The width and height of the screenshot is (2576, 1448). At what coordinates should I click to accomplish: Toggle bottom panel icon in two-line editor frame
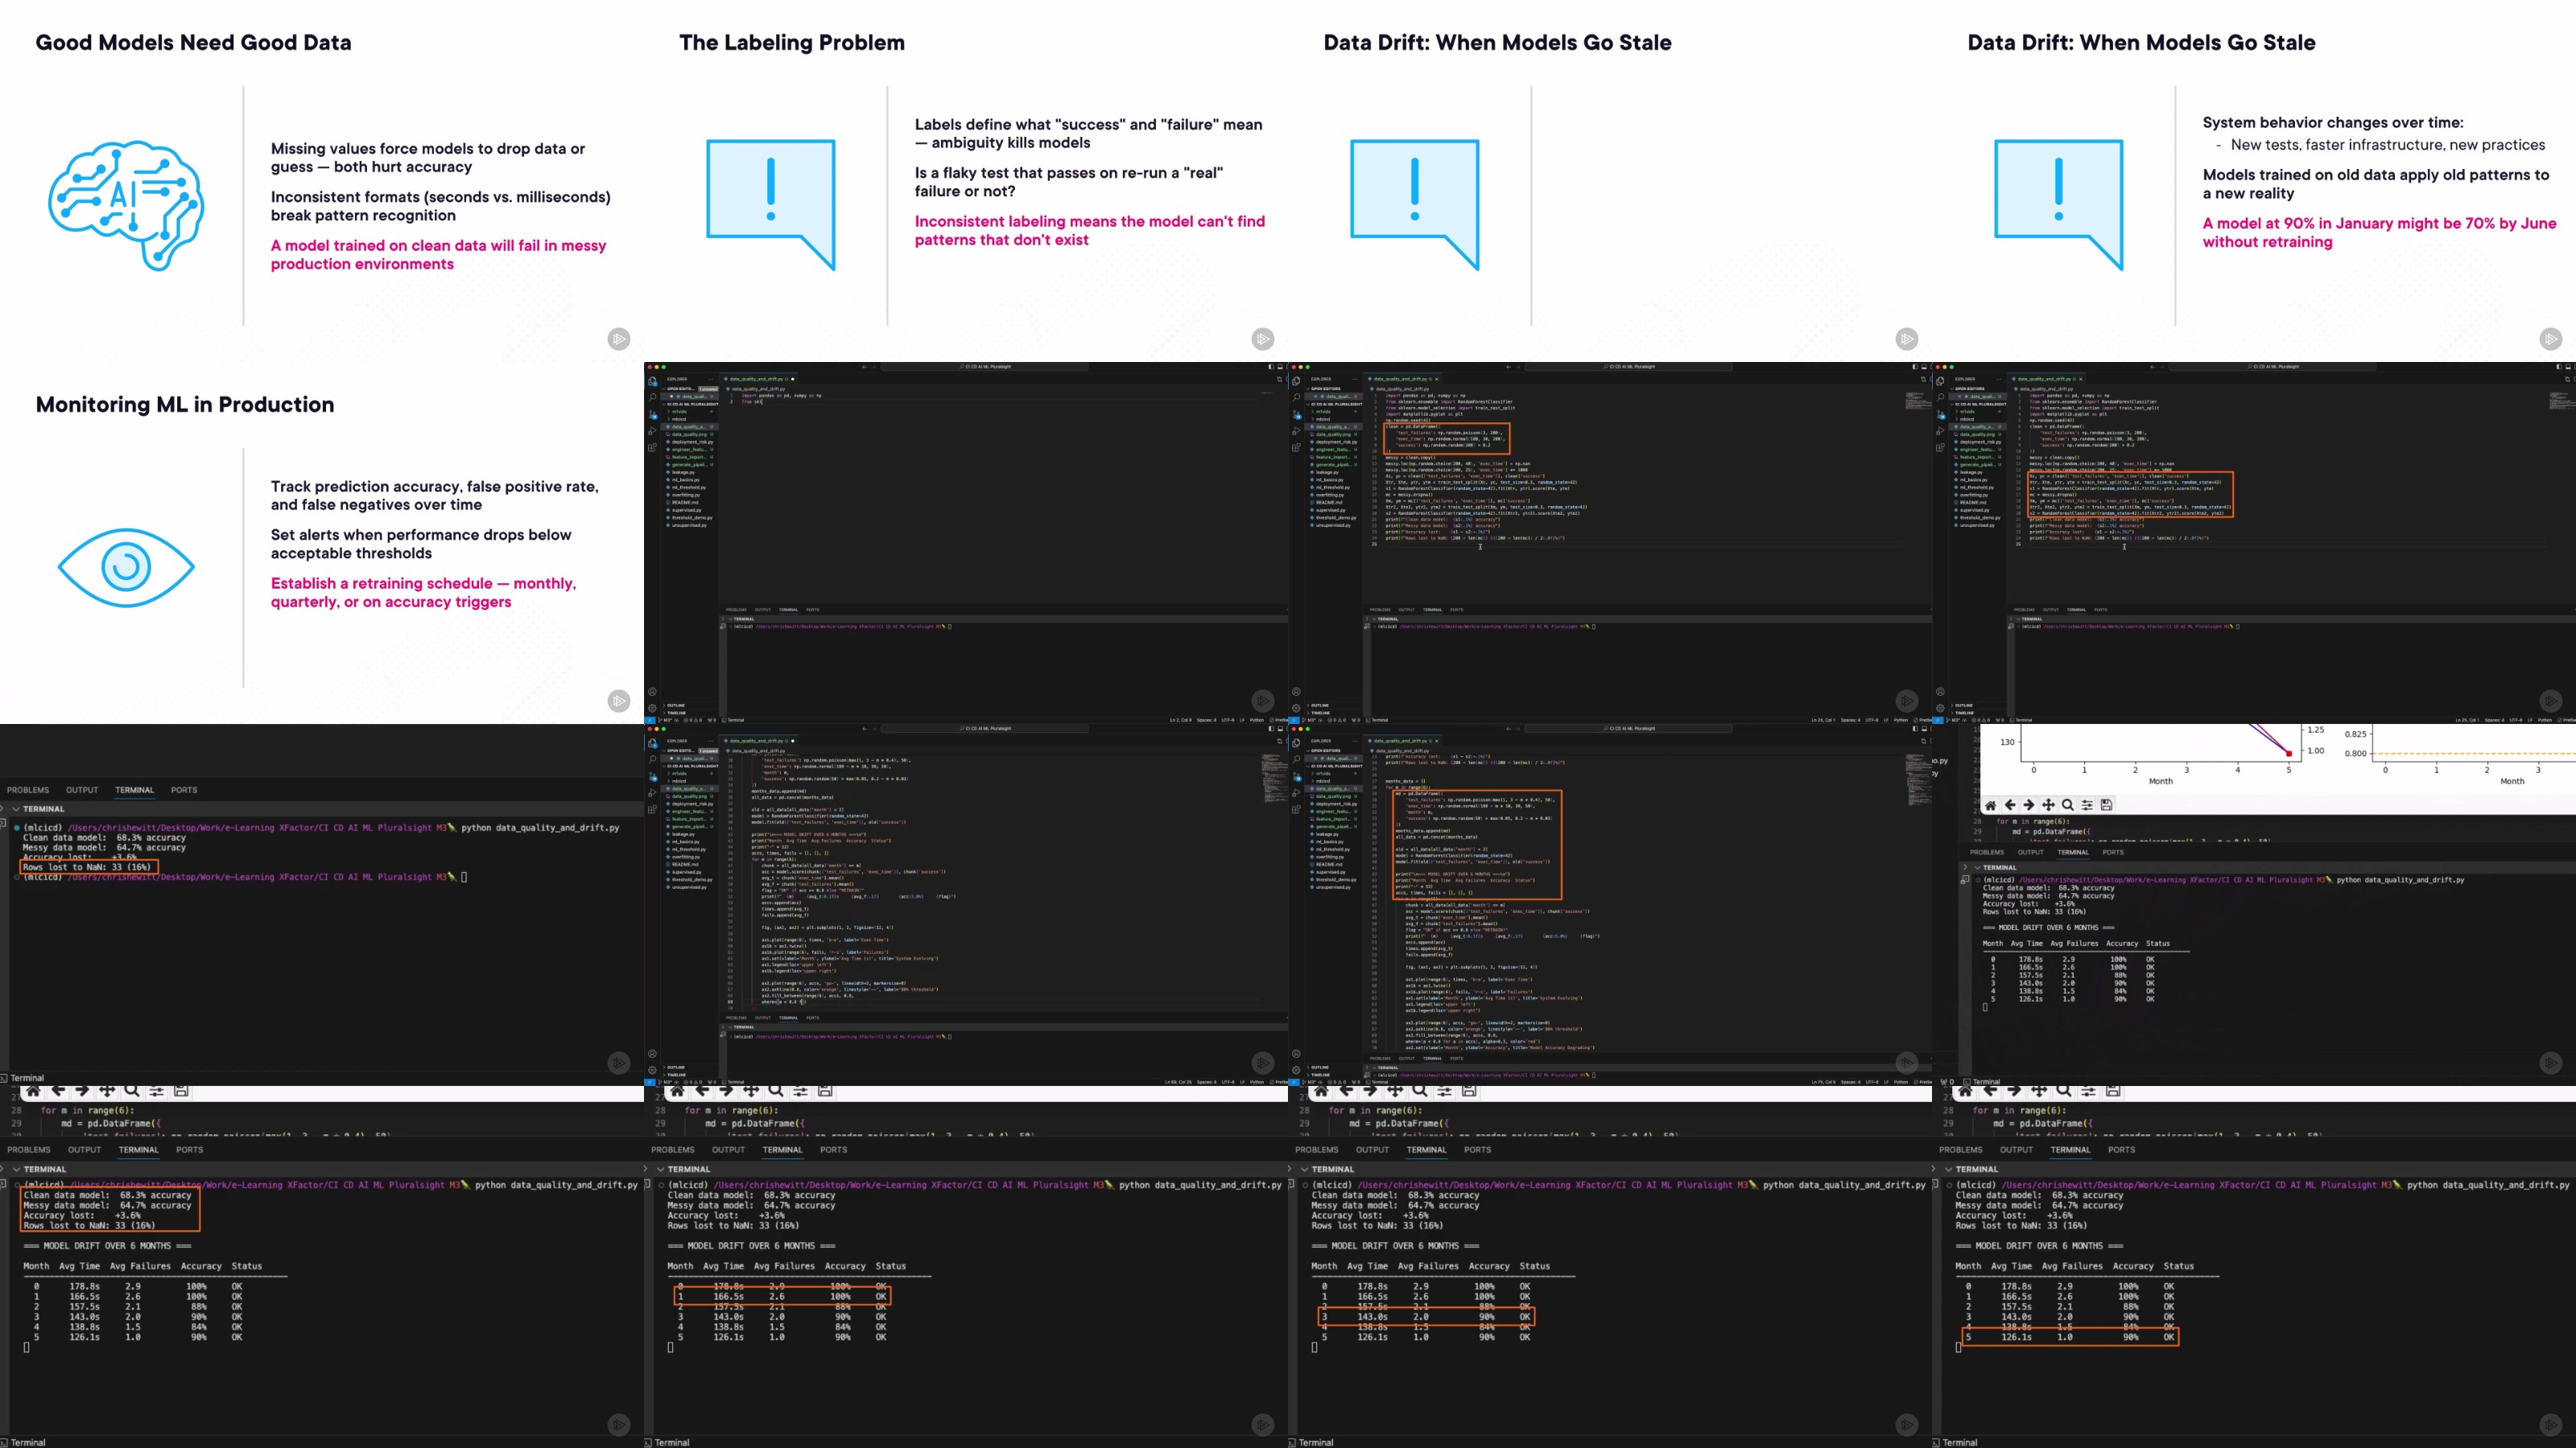(1281, 367)
